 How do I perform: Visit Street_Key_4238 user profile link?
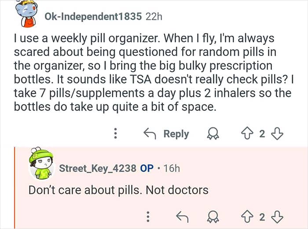[x=97, y=168]
